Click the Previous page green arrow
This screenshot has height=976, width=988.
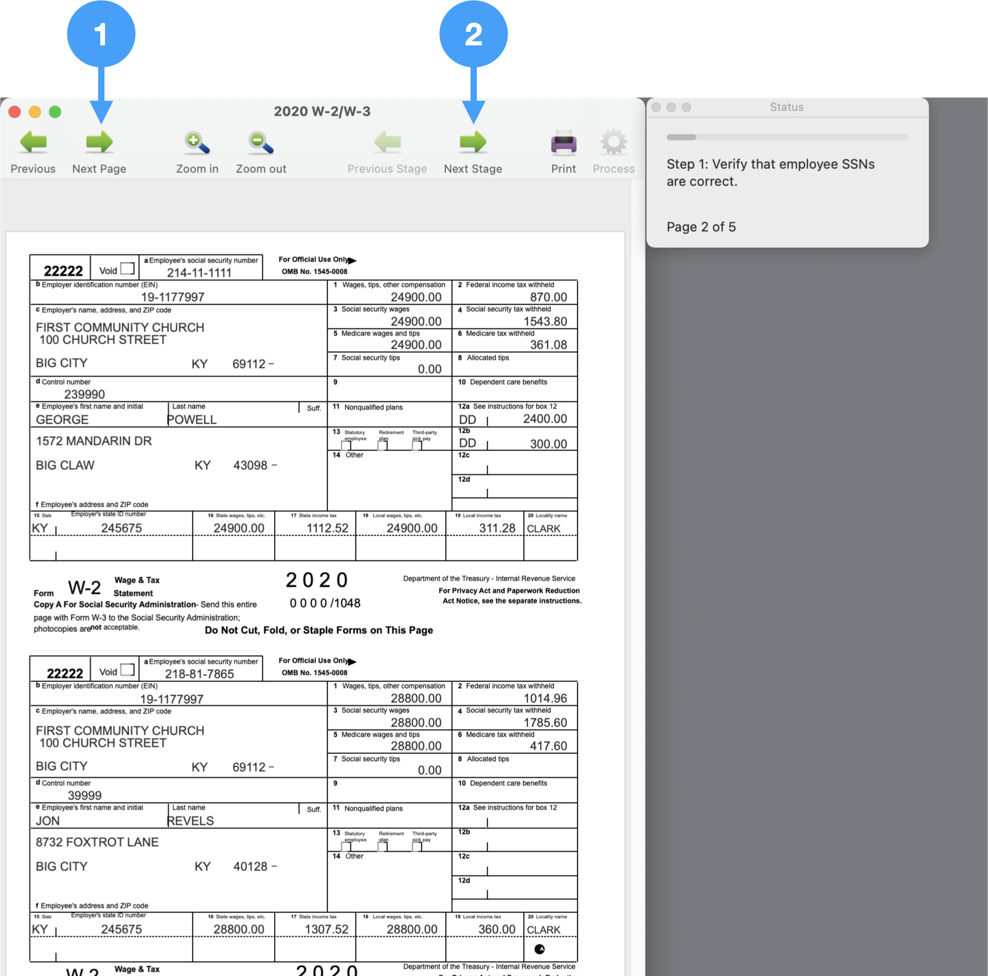[33, 142]
